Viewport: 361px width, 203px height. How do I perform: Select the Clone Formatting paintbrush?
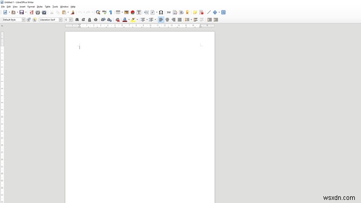(73, 12)
